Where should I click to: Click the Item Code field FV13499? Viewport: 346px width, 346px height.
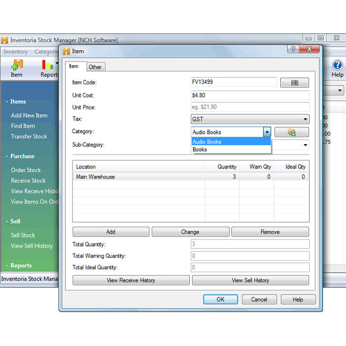pyautogui.click(x=234, y=82)
